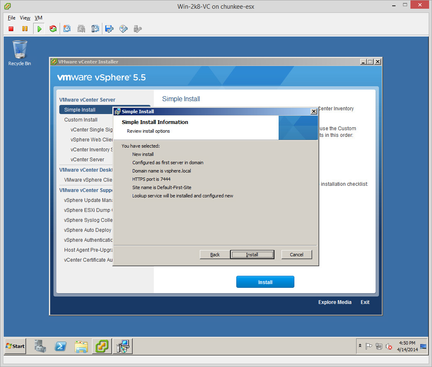
Task: Open the Snapshot Manager toolbar icon
Action: 95,29
